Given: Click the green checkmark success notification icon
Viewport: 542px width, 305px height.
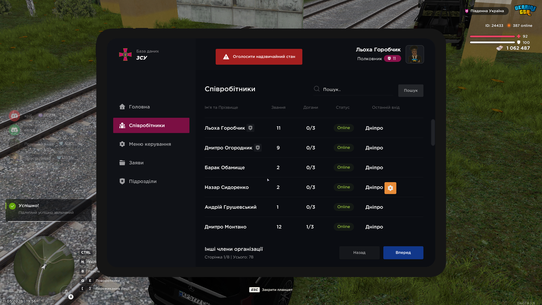Looking at the screenshot, I should coord(12,206).
